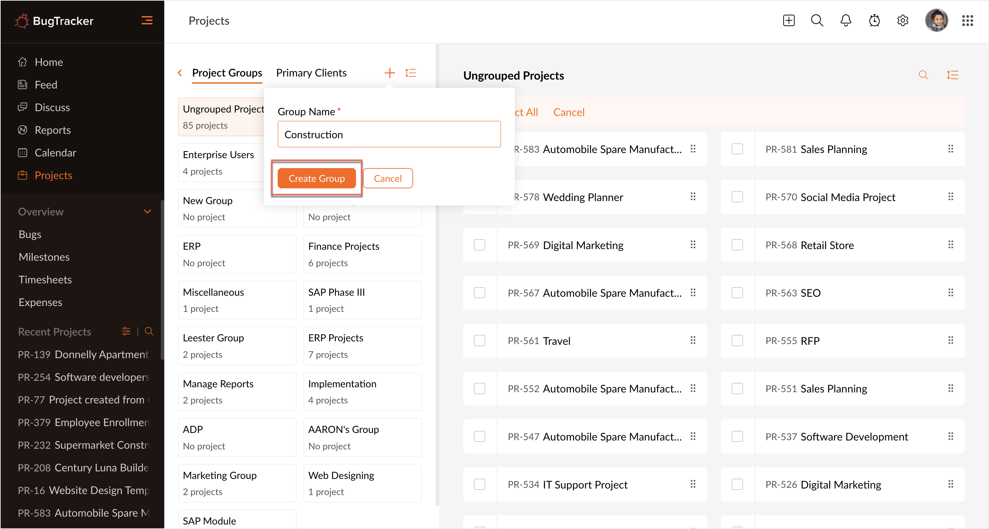The image size is (989, 529).
Task: Check the PR-569 Digital Marketing checkbox
Action: tap(479, 245)
